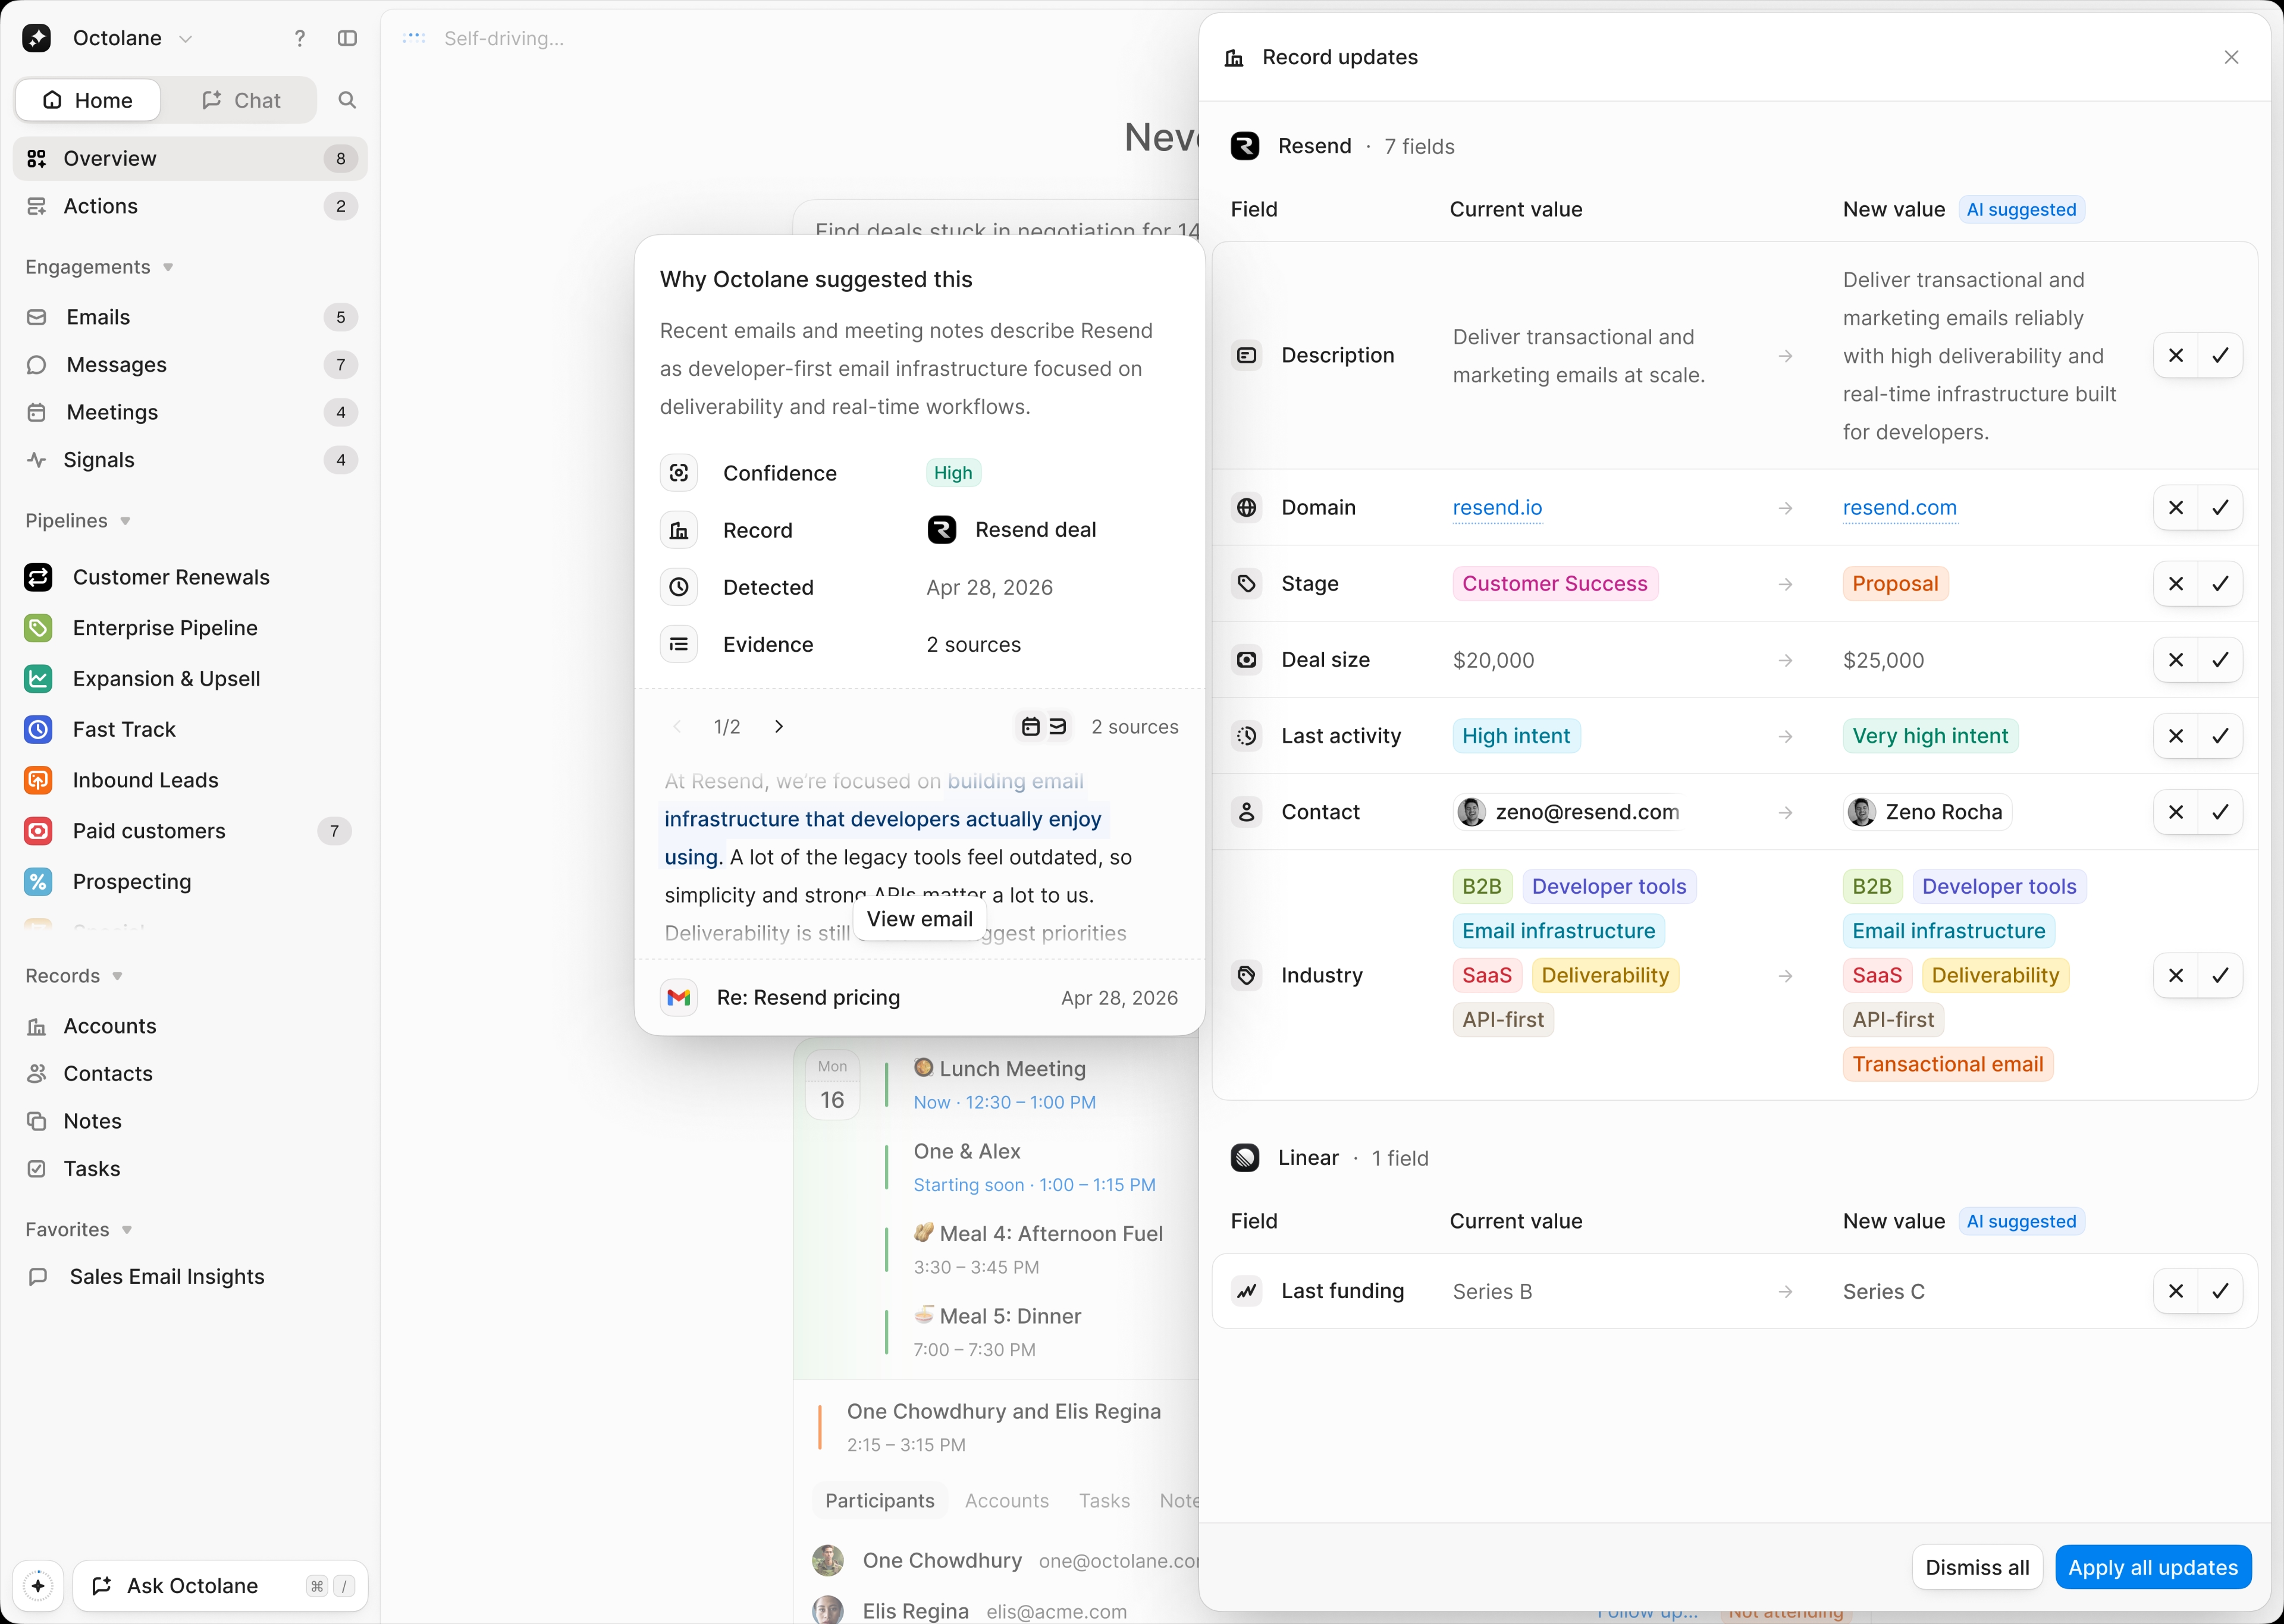Reject the Description update with X

click(2176, 355)
